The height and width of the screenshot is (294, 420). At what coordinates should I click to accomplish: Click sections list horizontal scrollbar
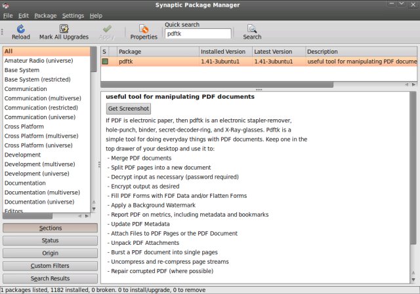(x=28, y=216)
